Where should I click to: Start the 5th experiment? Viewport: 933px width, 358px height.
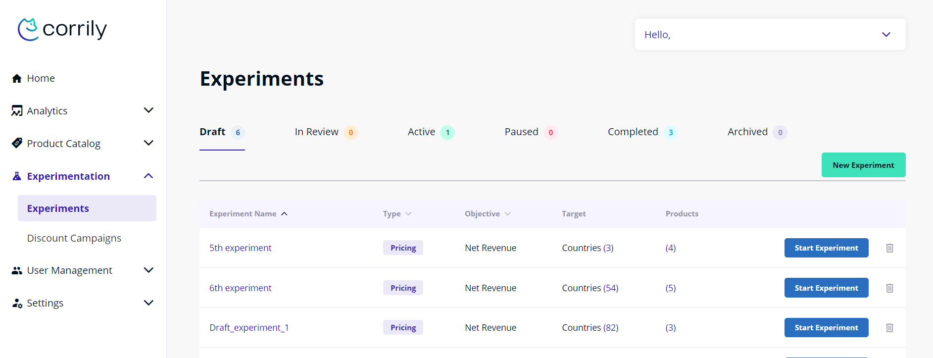[826, 248]
